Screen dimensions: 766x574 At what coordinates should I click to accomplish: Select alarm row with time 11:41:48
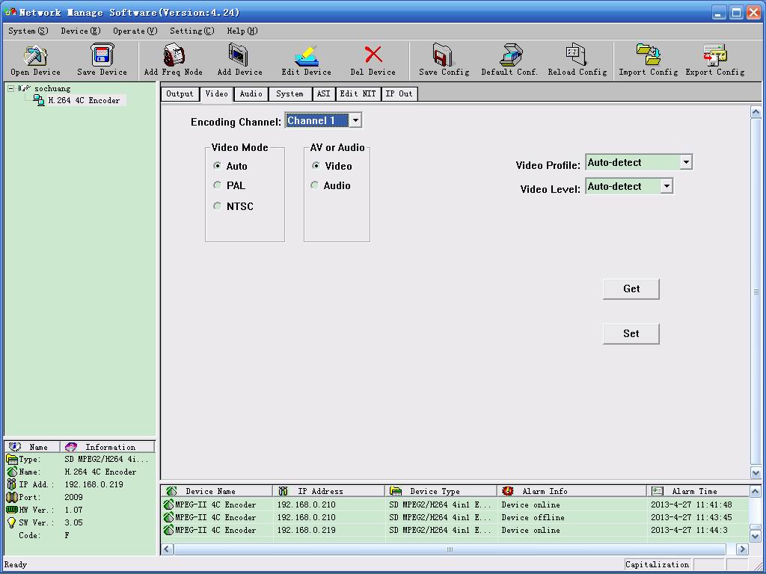tap(455, 504)
